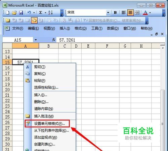Click the Excel workbook icon left of 文件
The image size is (168, 151).
[7, 28]
